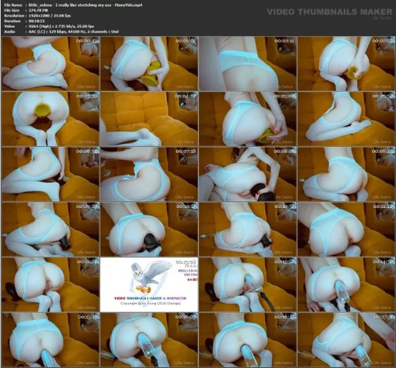Select the frame stamped 00:05:09
This screenshot has width=396, height=368.
point(248,119)
